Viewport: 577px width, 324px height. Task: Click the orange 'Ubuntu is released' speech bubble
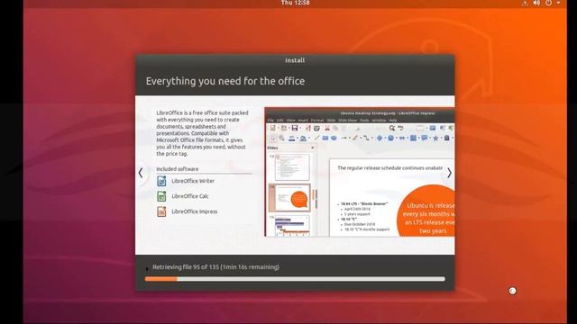point(426,211)
